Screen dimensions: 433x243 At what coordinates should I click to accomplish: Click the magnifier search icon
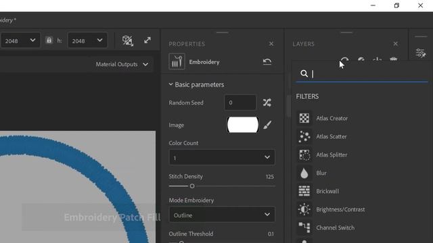pyautogui.click(x=304, y=74)
